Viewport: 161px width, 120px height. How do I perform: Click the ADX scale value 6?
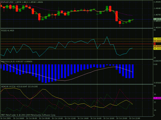[x=154, y=115]
